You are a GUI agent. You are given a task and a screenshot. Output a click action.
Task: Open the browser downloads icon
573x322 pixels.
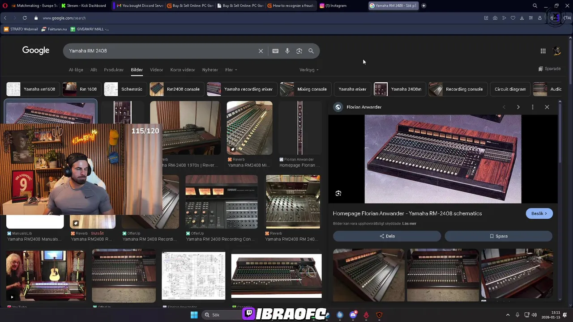tap(522, 18)
